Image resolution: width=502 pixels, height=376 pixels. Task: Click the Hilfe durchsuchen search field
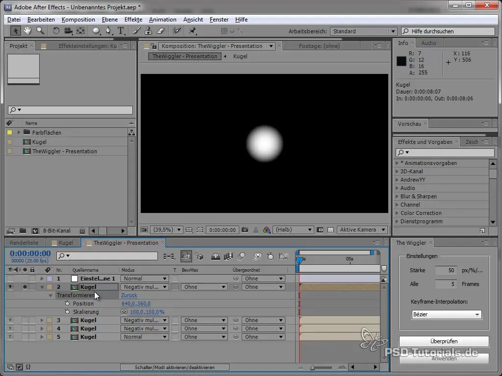click(448, 31)
